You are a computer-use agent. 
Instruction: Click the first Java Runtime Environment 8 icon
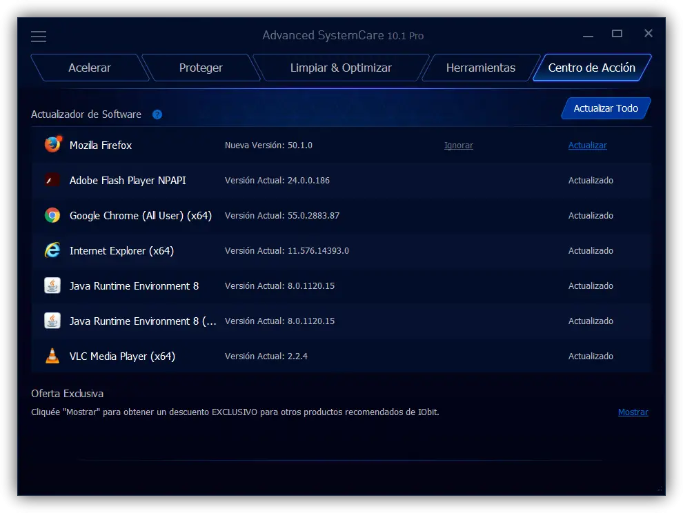pyautogui.click(x=52, y=285)
